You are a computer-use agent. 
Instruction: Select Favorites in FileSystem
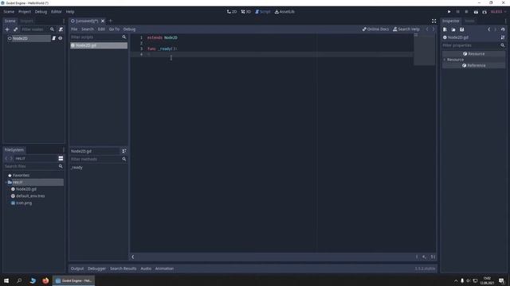pos(22,176)
